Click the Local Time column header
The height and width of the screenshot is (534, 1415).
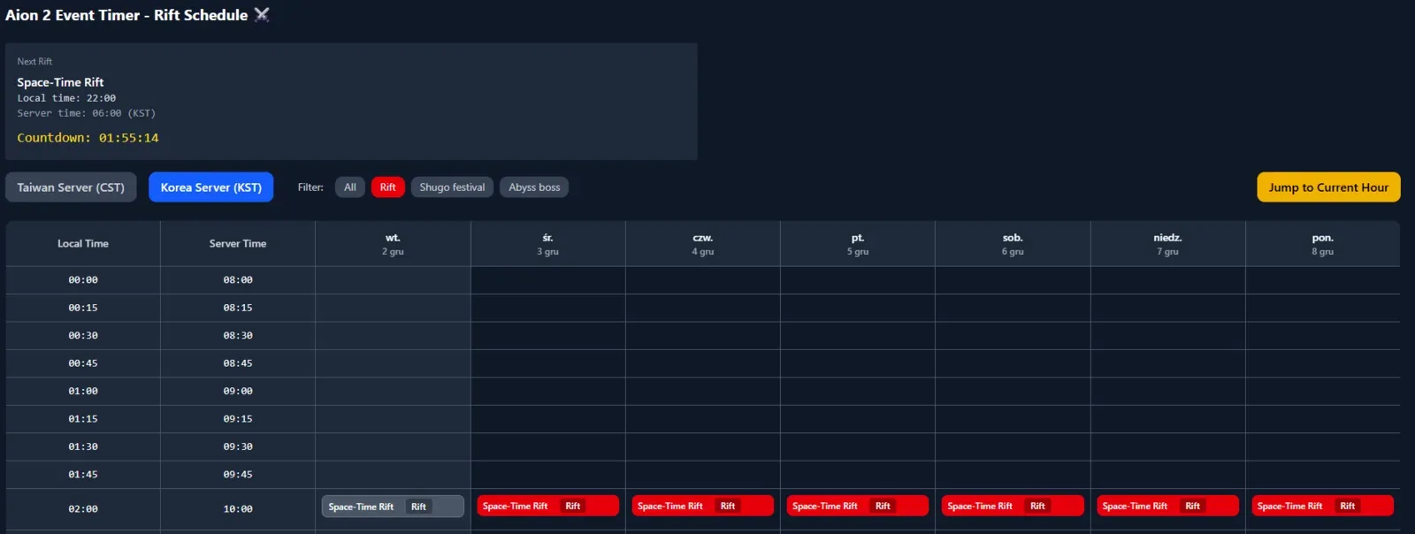(83, 244)
